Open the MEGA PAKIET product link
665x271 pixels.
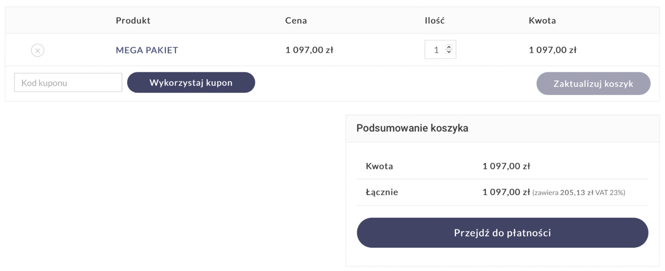pyautogui.click(x=147, y=50)
